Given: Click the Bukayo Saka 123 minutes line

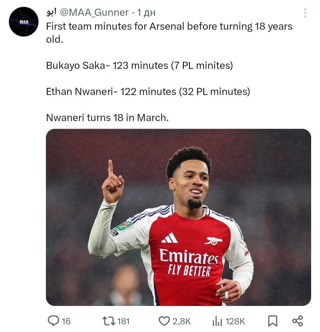Looking at the screenshot, I should pos(139,65).
